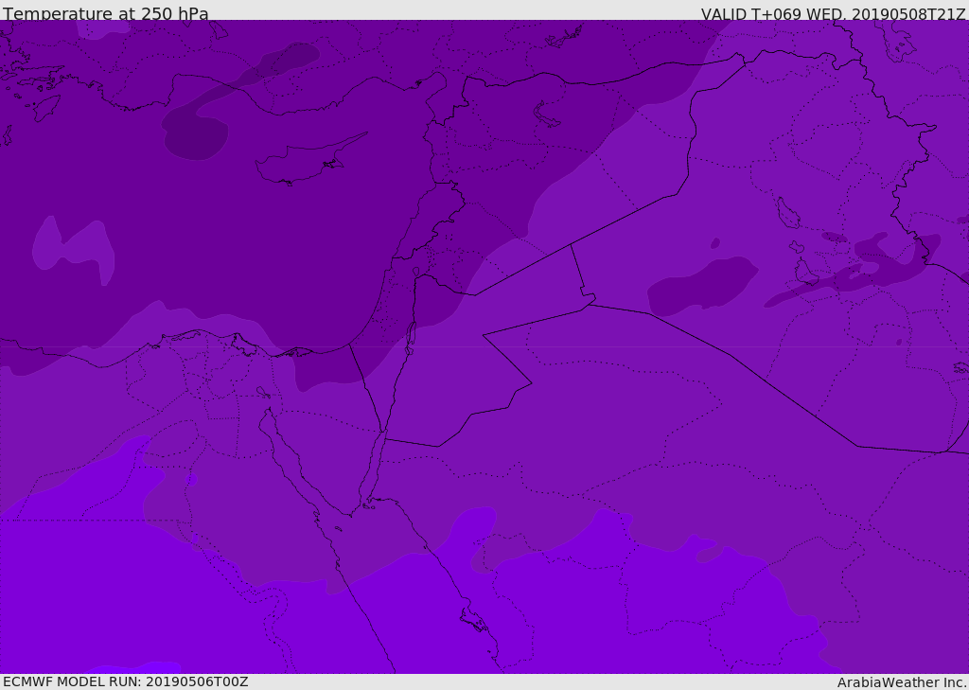Image resolution: width=969 pixels, height=690 pixels.
Task: Click the 'VALID T+069 WED. 20190508T21Z' label
Action: 833,14
